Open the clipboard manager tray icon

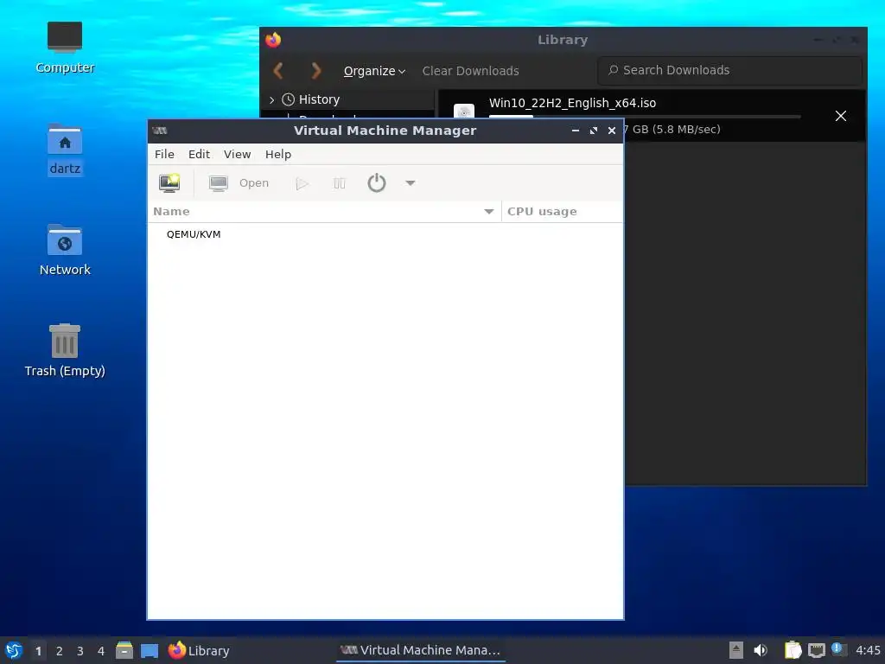click(793, 650)
